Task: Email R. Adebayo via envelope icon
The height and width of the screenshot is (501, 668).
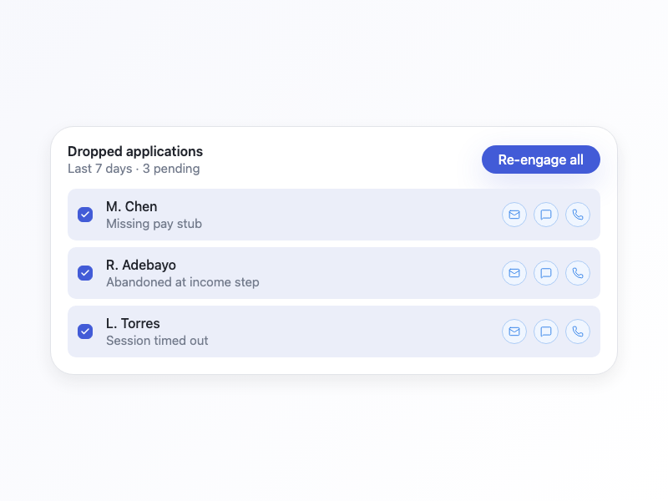Action: [514, 273]
